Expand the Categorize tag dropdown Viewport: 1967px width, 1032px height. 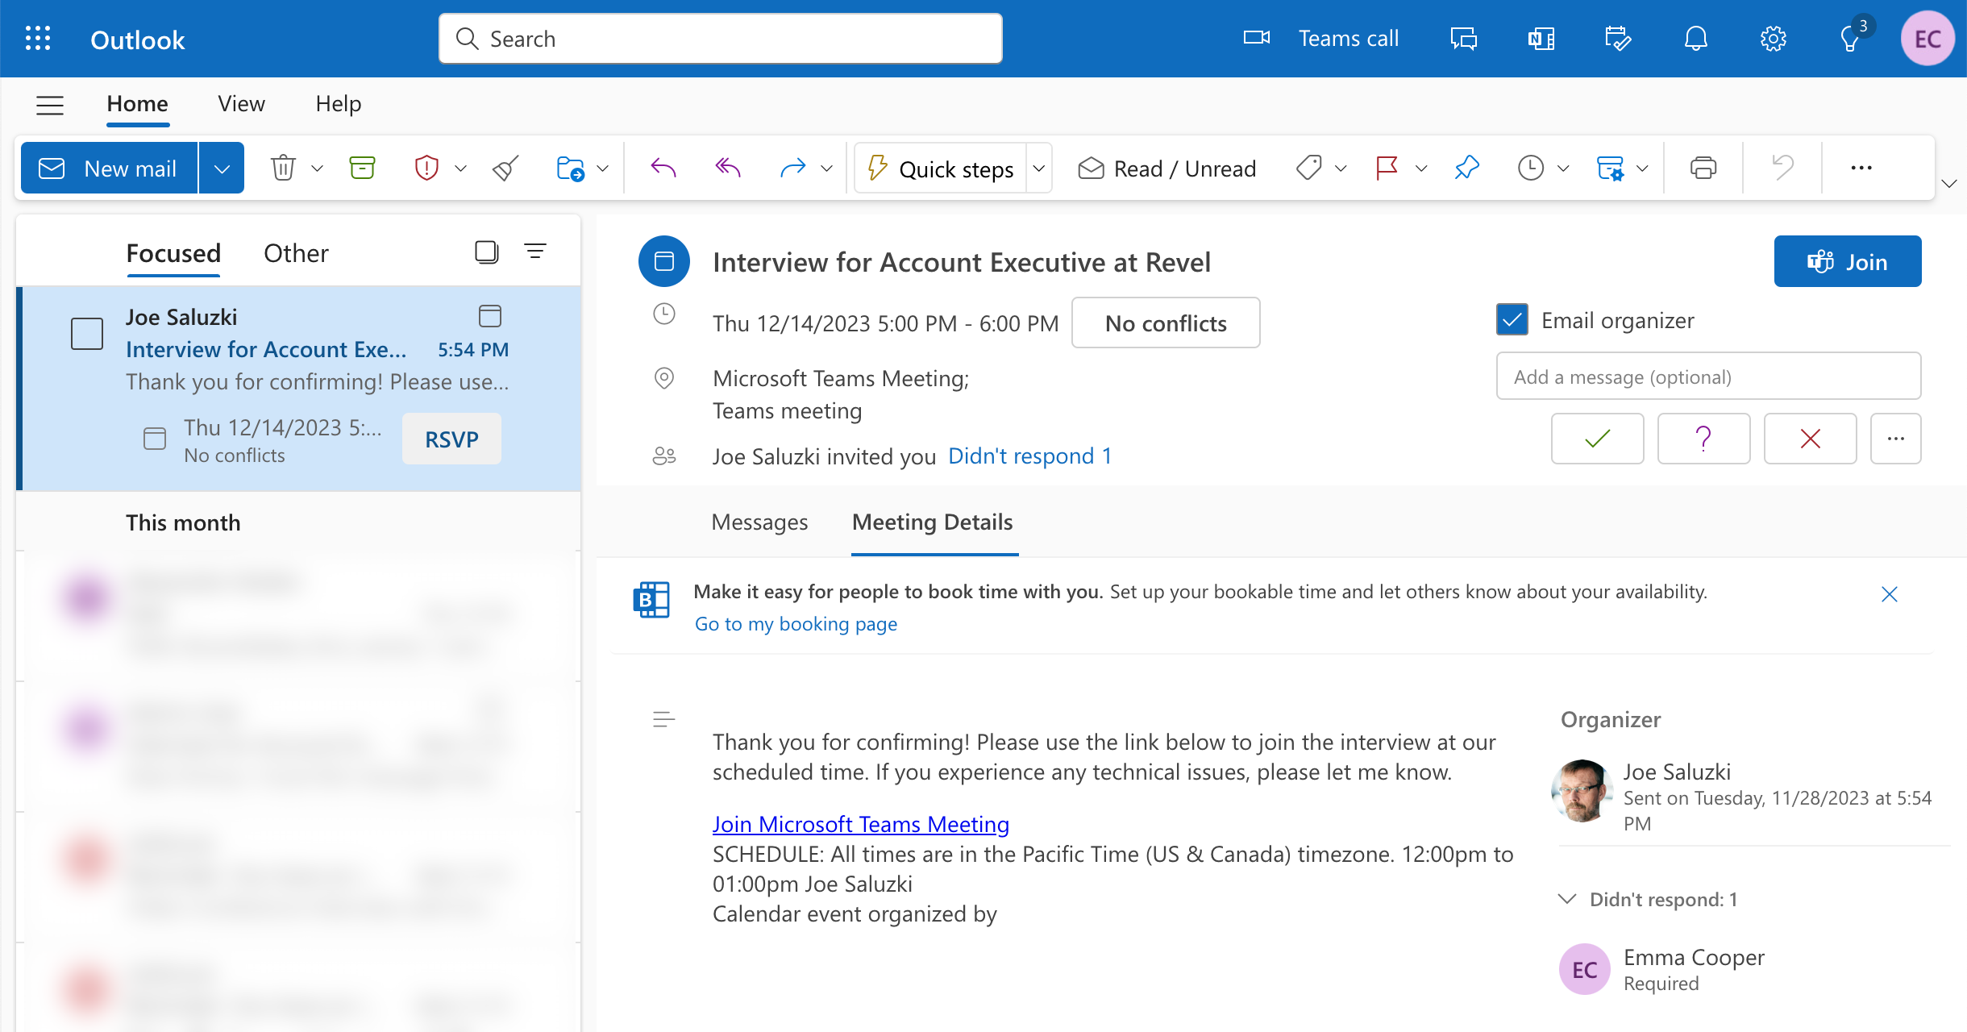click(1341, 169)
